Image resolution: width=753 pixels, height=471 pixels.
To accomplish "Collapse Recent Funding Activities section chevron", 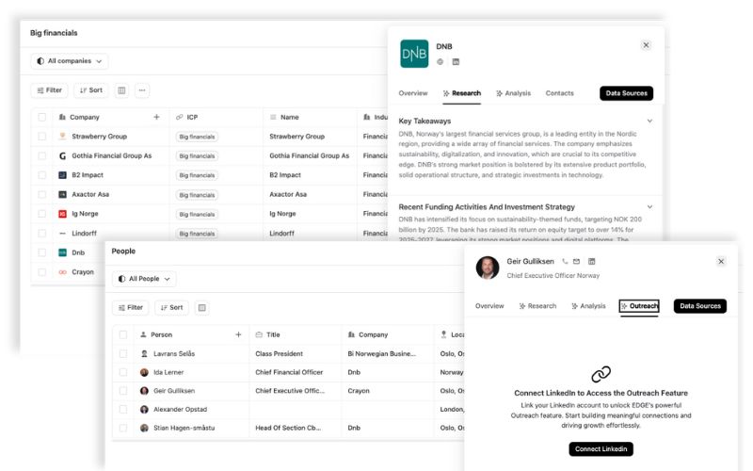I will tap(649, 207).
